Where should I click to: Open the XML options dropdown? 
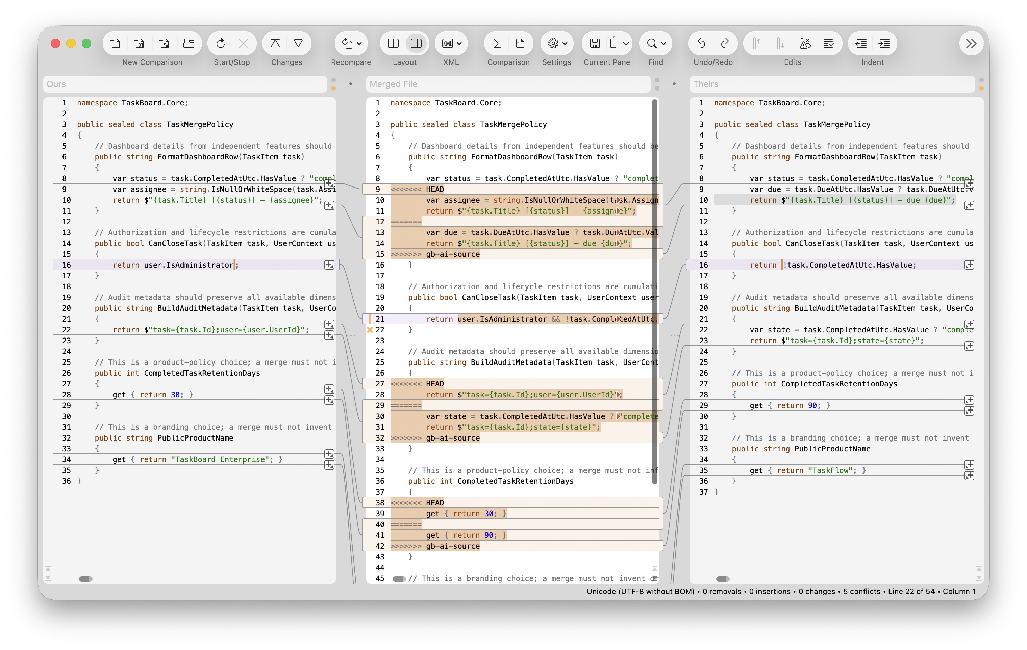click(451, 43)
